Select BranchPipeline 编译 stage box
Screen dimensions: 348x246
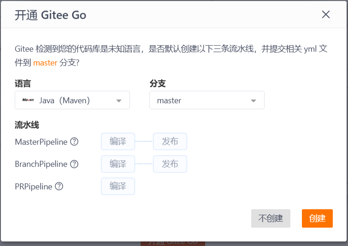118,164
